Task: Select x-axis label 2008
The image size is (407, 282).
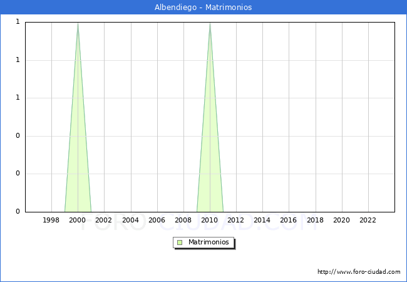Action: click(183, 220)
